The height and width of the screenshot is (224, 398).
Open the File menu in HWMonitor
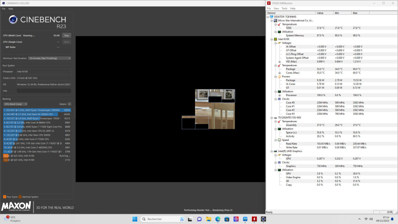point(269,9)
